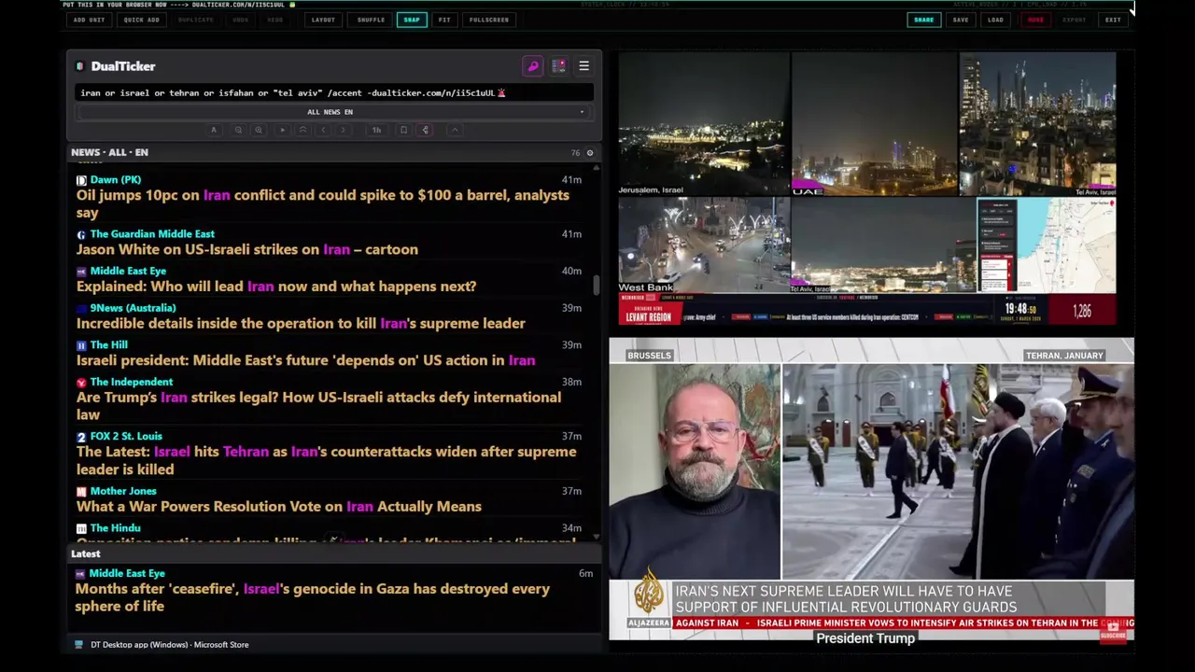
Task: Click the Mother Jones favicon
Action: coord(81,492)
